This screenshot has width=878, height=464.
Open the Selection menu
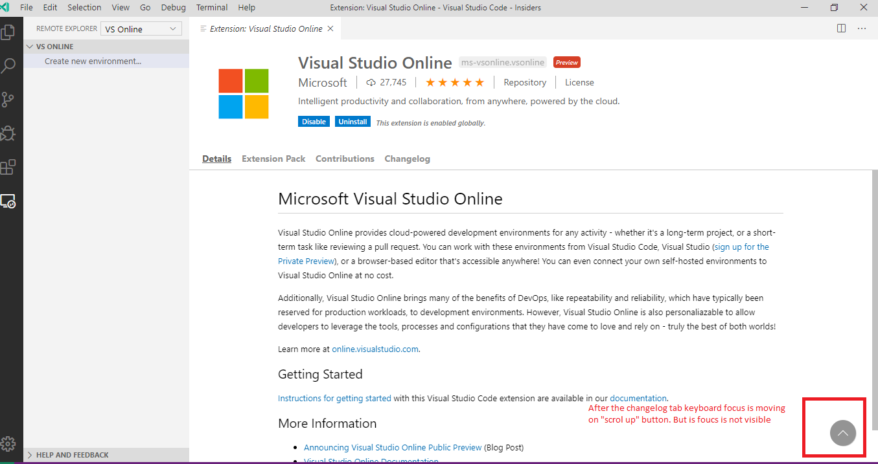point(84,8)
